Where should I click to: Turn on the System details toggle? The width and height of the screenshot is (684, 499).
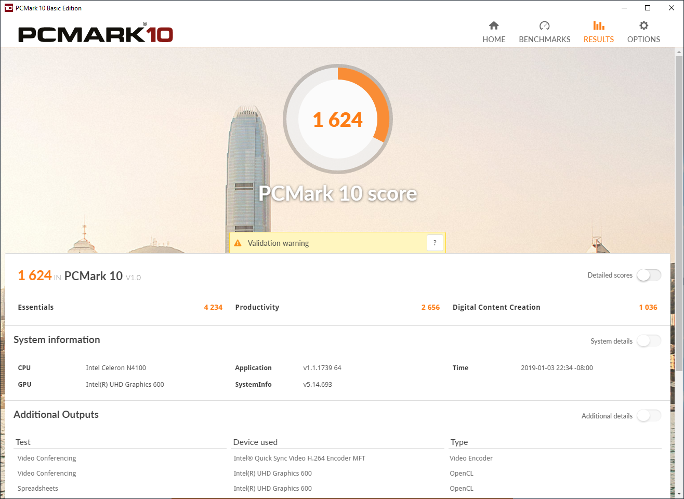click(649, 341)
